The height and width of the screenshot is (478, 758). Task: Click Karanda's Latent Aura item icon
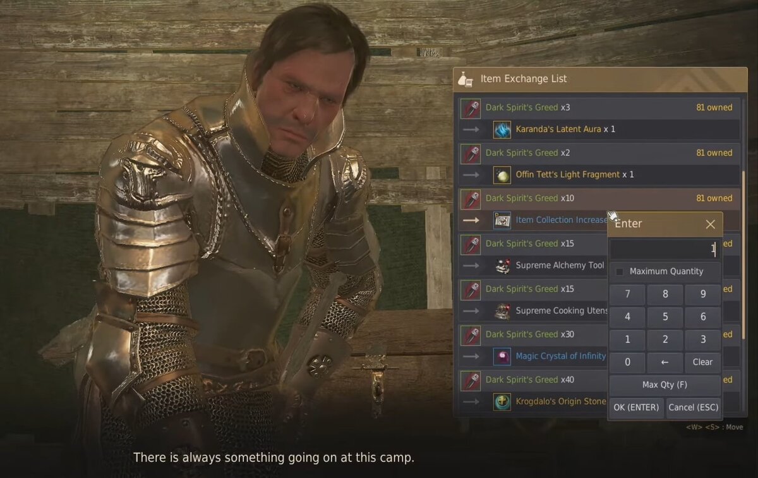502,129
